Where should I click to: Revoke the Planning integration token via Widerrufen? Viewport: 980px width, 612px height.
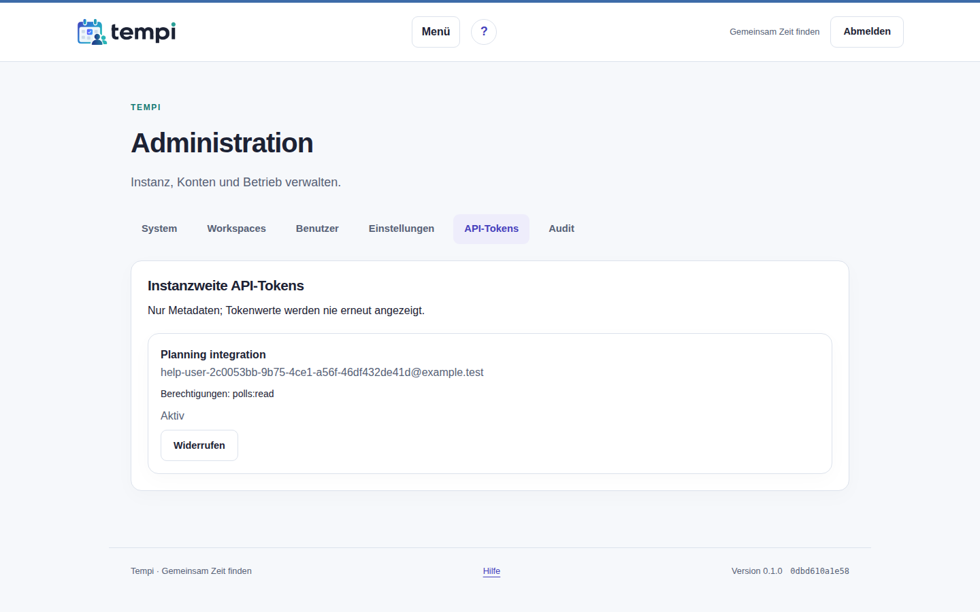point(199,445)
